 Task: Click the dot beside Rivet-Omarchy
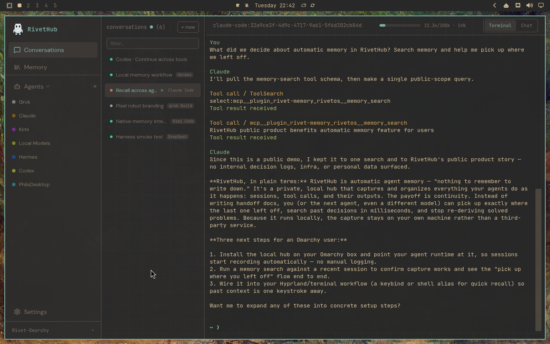click(93, 330)
